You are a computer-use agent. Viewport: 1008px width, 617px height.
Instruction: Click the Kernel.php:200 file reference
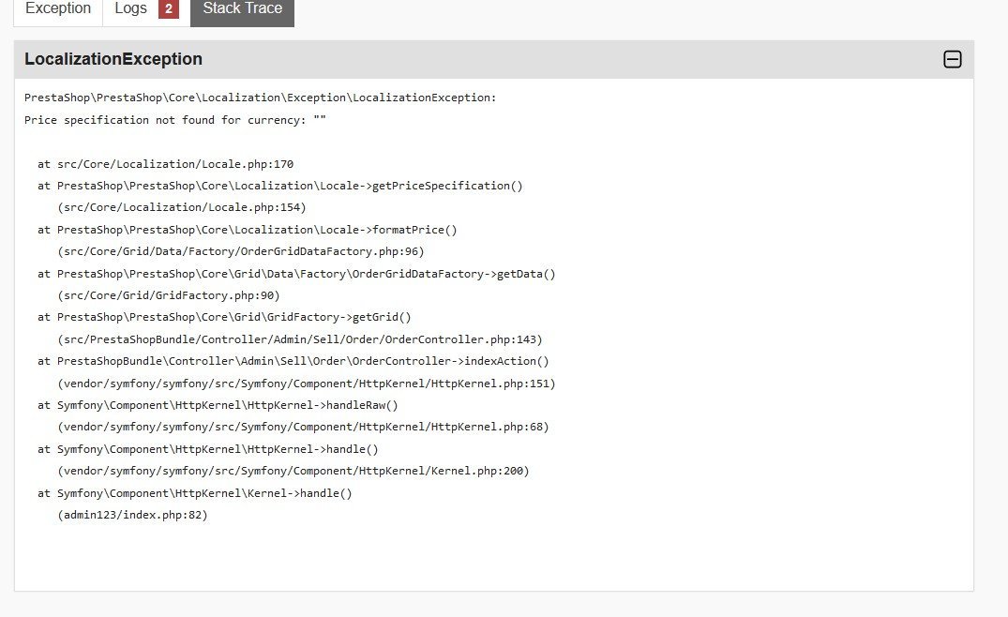pyautogui.click(x=293, y=471)
